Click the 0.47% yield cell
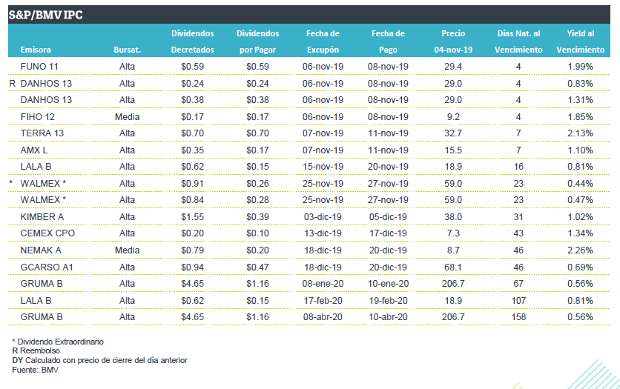Image resolution: width=620 pixels, height=389 pixels. (580, 200)
